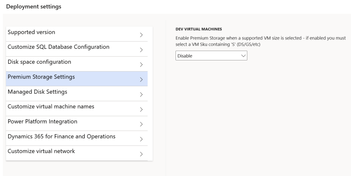Click chevron for Dynamics 365 for Finance and Operations
Viewport: 351px width, 176px height.
(x=141, y=139)
